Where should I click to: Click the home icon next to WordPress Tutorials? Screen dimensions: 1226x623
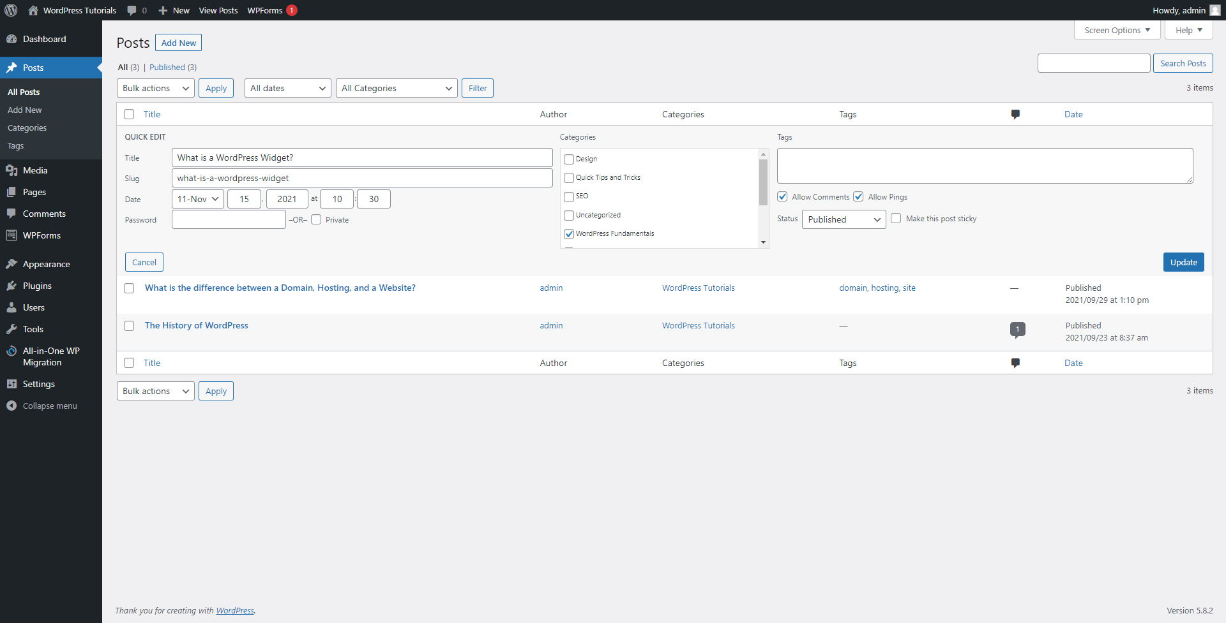[x=33, y=10]
